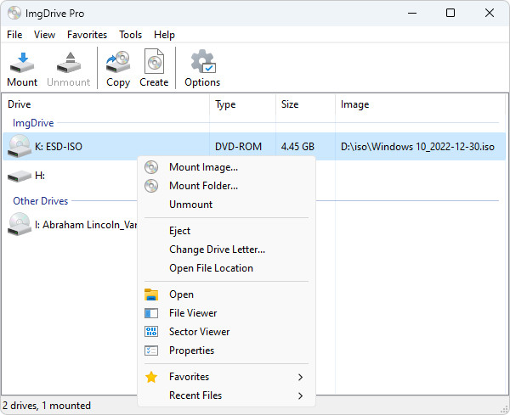Click the Other Drives group header
This screenshot has height=415, width=510.
coord(41,201)
